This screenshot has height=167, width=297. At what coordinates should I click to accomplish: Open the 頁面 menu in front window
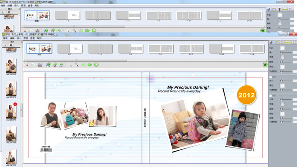[26, 38]
